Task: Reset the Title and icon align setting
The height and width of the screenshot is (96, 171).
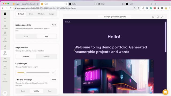Action: (54, 79)
